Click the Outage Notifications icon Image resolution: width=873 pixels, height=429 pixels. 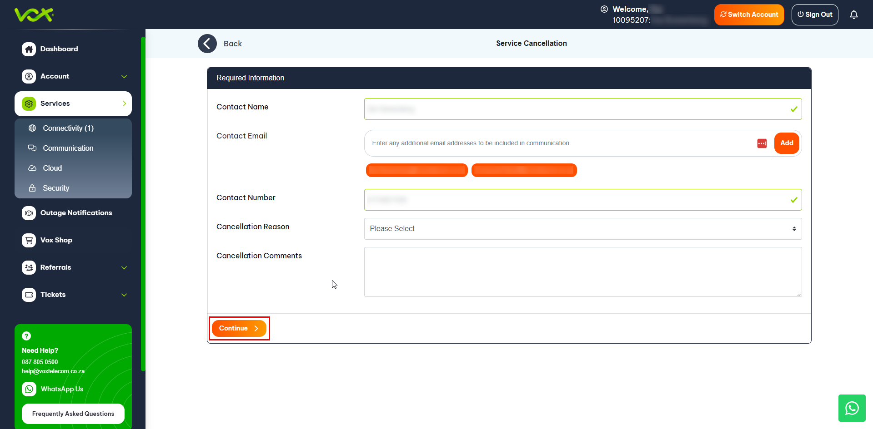(x=29, y=213)
